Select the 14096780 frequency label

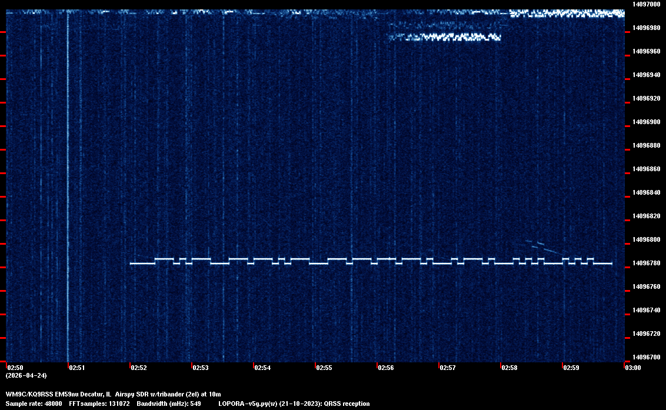[646, 263]
